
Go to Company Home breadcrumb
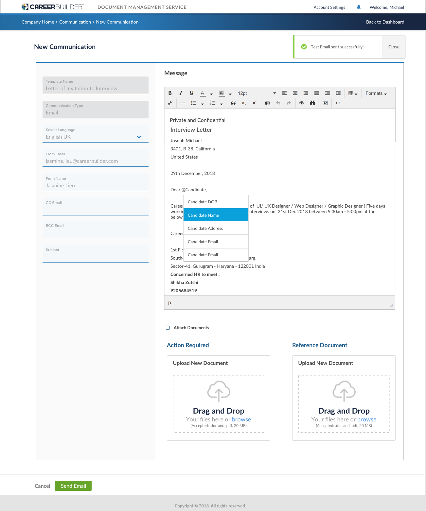click(38, 22)
